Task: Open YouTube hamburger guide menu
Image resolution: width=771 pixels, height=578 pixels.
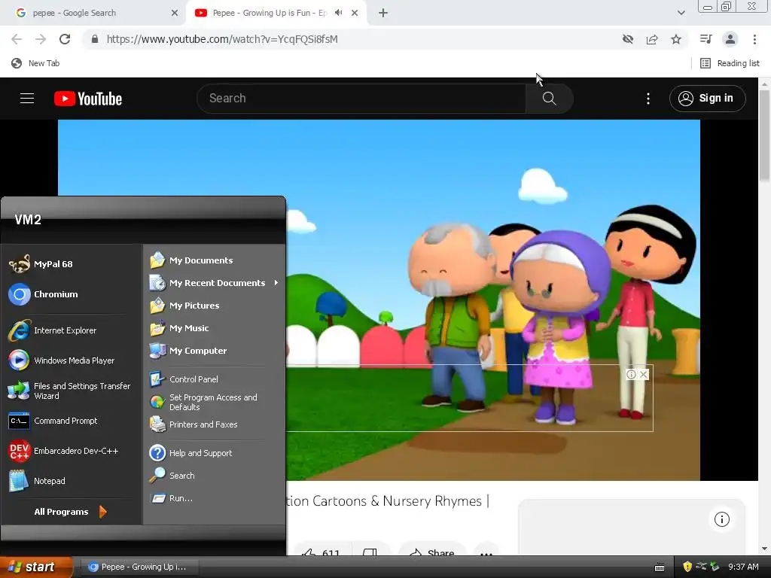Action: tap(27, 99)
